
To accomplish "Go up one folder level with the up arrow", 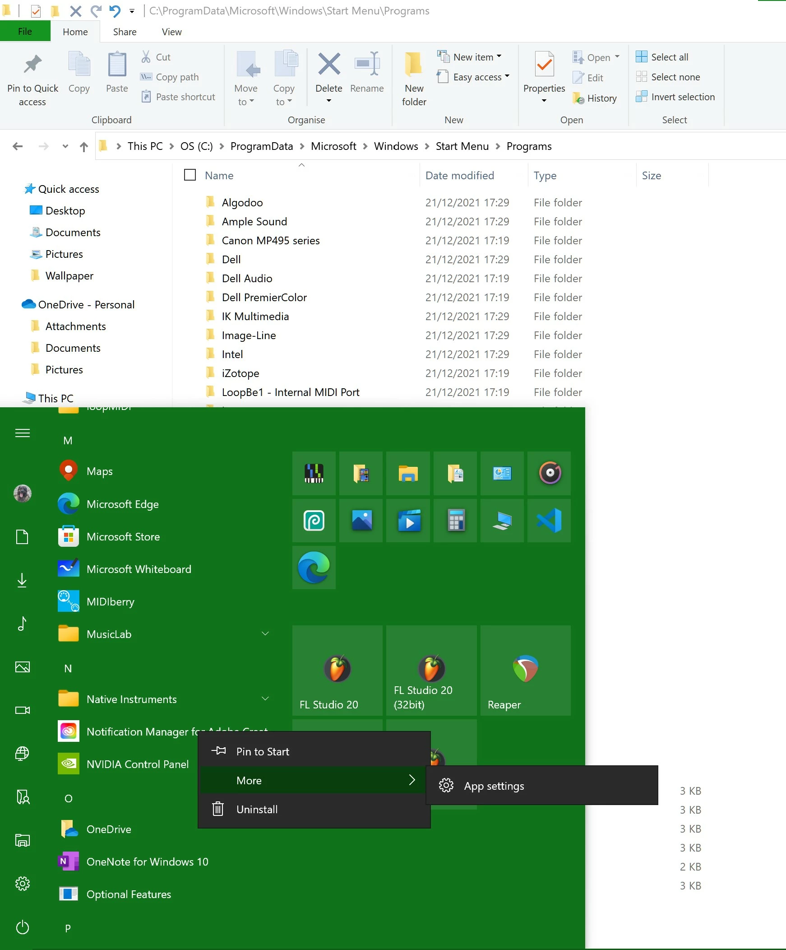I will click(x=83, y=147).
